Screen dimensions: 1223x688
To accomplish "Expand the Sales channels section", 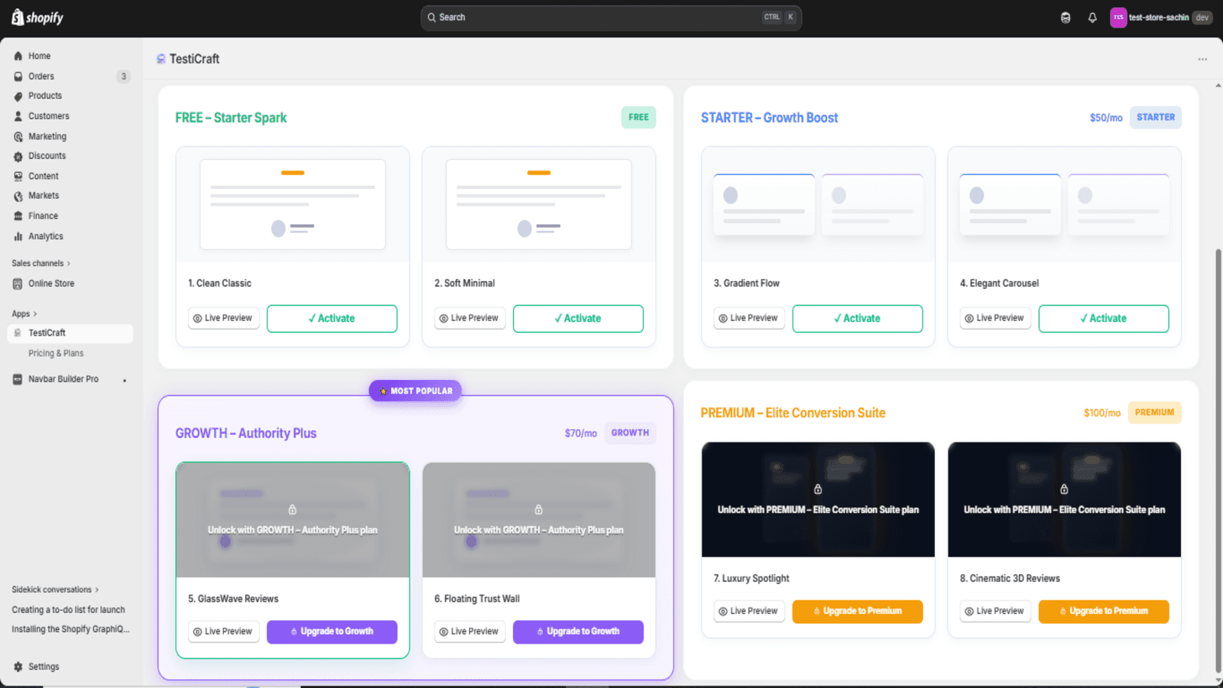I will (x=41, y=263).
